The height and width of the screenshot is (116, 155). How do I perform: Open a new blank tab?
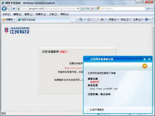click(73, 20)
